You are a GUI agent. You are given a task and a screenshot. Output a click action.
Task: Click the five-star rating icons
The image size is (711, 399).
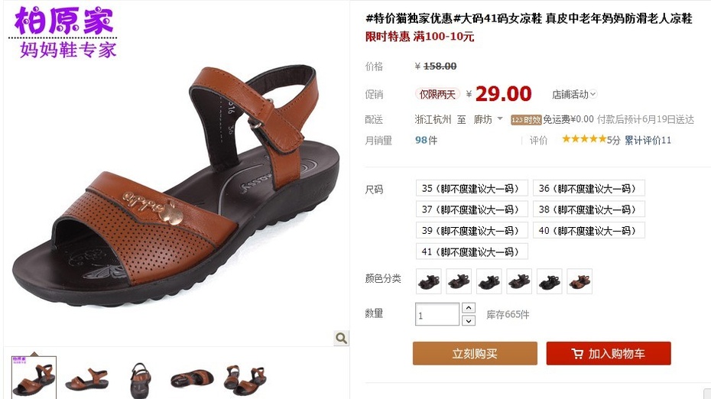(x=584, y=139)
